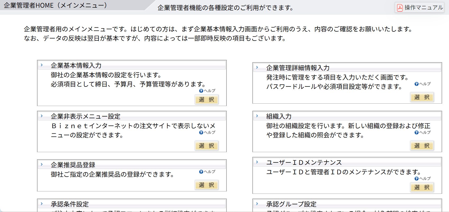Open the 操作マニュアル PDF button
Image resolution: width=449 pixels, height=212 pixels.
pyautogui.click(x=420, y=7)
